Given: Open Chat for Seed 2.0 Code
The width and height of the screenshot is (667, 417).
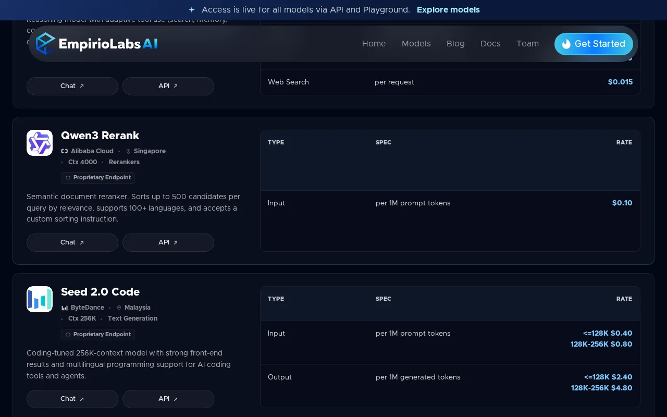Looking at the screenshot, I should 72,399.
